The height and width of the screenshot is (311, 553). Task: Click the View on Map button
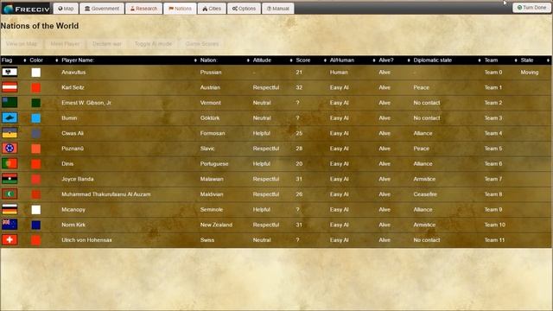tap(22, 44)
